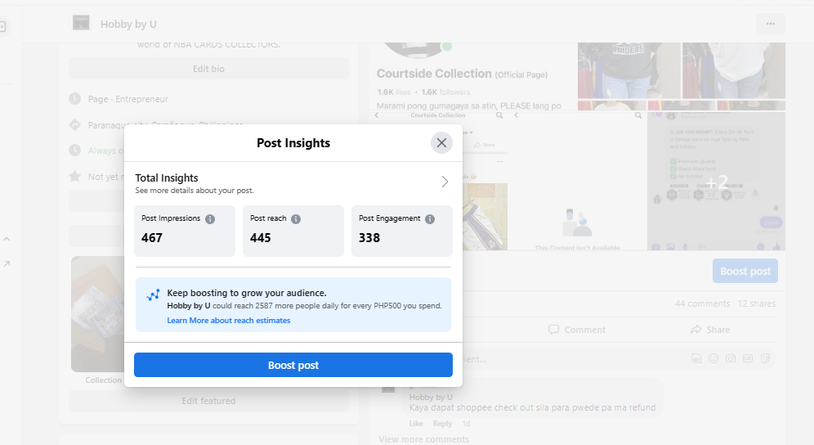Open the three-dot page options menu
Viewport: 814px width, 445px height.
click(x=770, y=24)
